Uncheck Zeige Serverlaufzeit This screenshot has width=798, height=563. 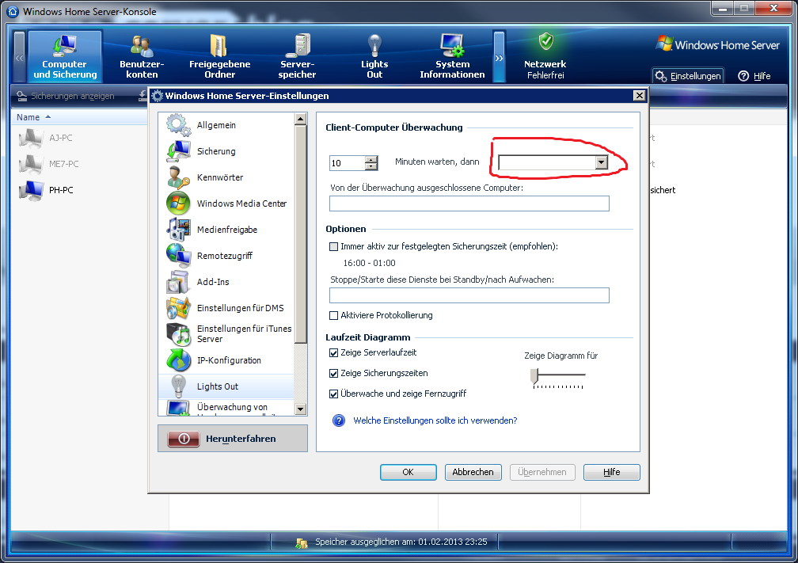(334, 353)
